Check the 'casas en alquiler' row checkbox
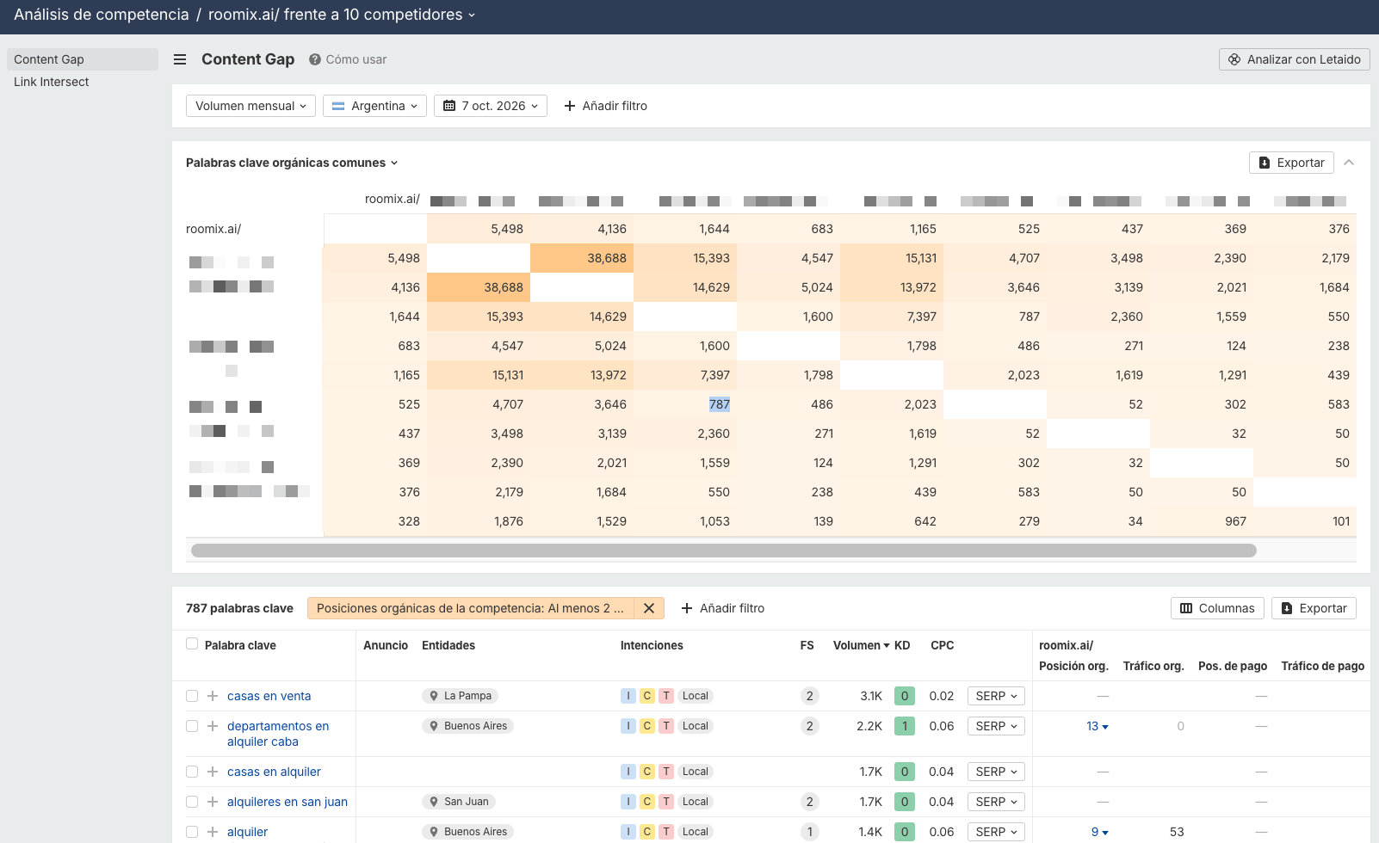Viewport: 1379px width, 843px height. (x=192, y=772)
